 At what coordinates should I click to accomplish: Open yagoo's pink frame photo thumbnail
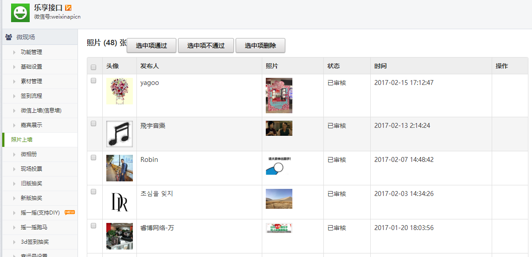click(x=279, y=96)
